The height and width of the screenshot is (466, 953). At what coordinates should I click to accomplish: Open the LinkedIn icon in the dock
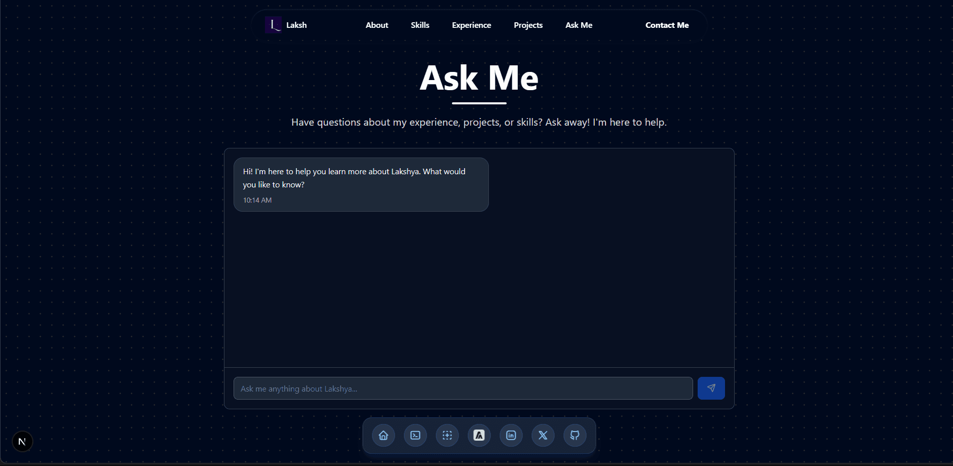511,436
